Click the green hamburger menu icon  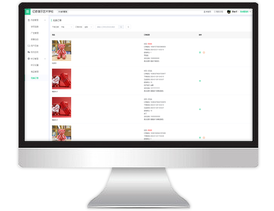tap(28, 12)
